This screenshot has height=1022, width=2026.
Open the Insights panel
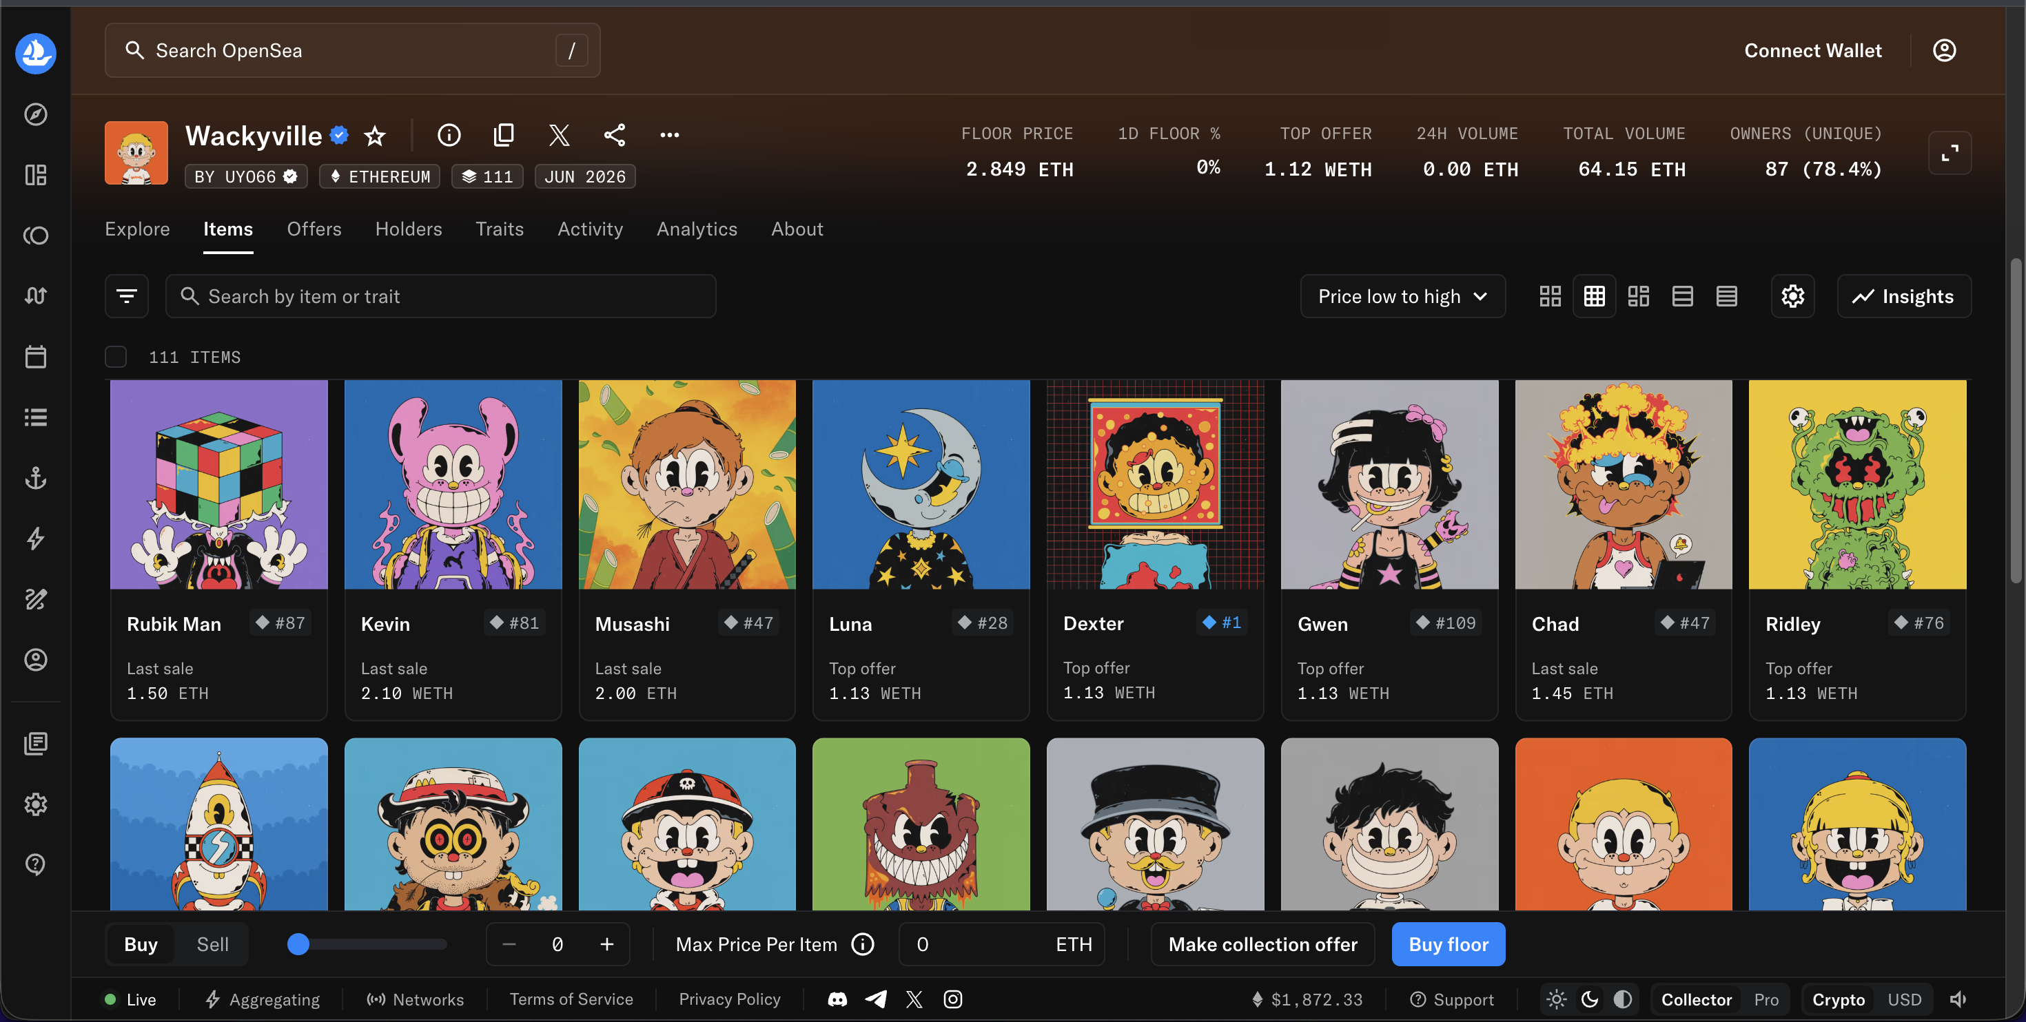(1903, 296)
